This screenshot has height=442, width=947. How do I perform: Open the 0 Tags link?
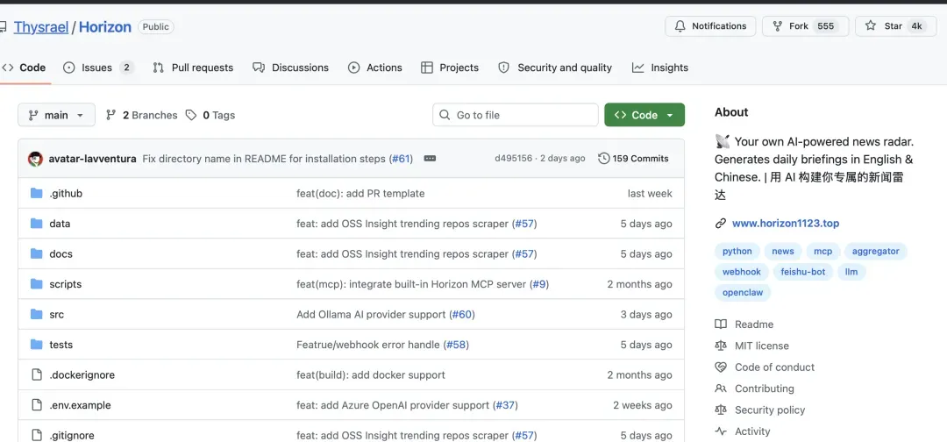pos(210,115)
